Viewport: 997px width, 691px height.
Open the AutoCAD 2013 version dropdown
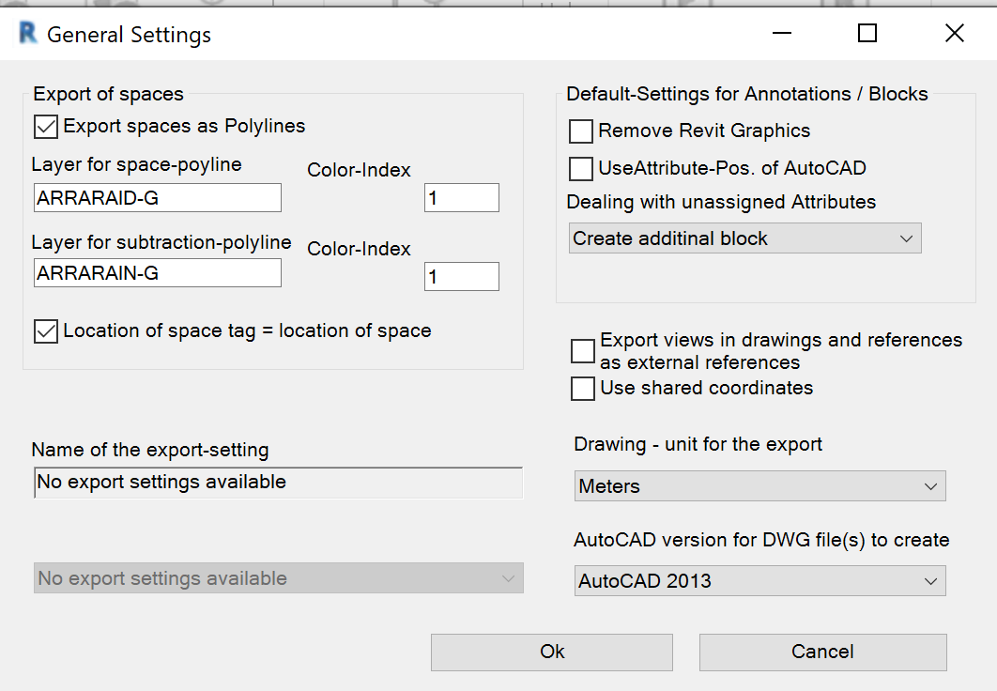pos(759,581)
